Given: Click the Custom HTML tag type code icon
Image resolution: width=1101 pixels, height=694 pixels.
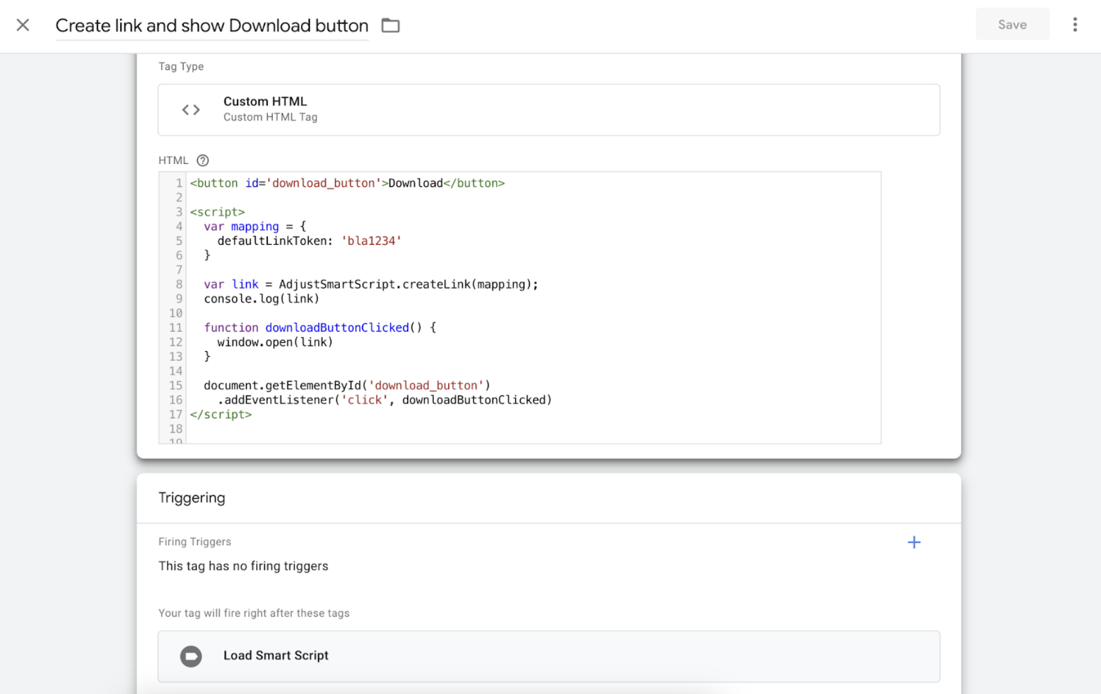Looking at the screenshot, I should click(191, 109).
